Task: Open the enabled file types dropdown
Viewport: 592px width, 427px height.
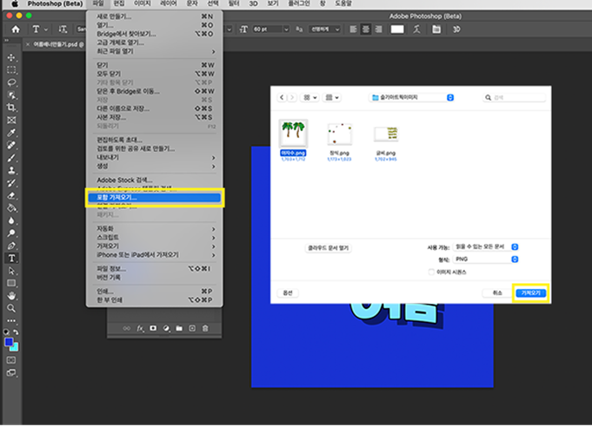Action: tap(486, 246)
